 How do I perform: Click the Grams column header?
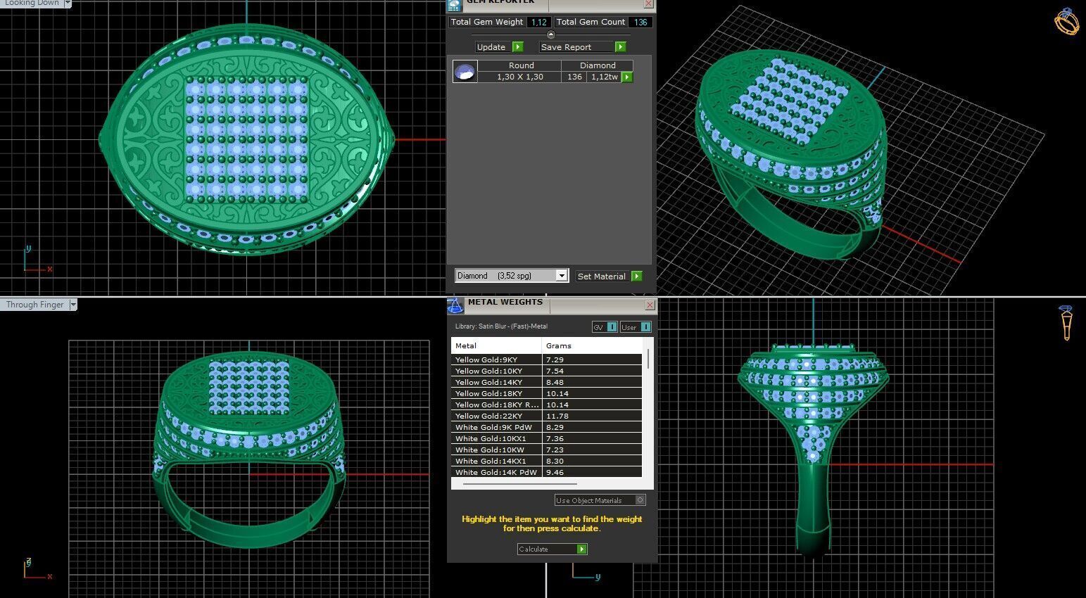[x=592, y=345]
